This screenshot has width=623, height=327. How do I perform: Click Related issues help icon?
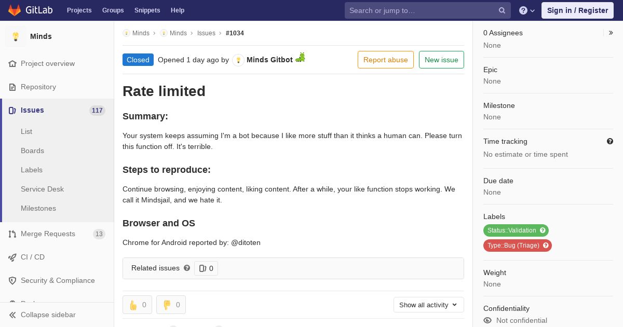[187, 268]
